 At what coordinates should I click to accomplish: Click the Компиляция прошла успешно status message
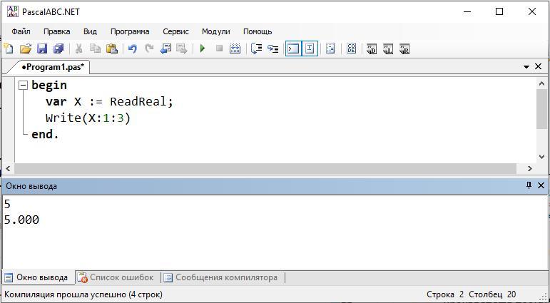tap(83, 294)
